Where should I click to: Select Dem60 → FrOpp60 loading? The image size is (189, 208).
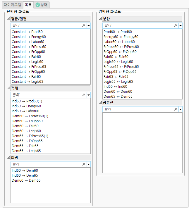[51, 121]
